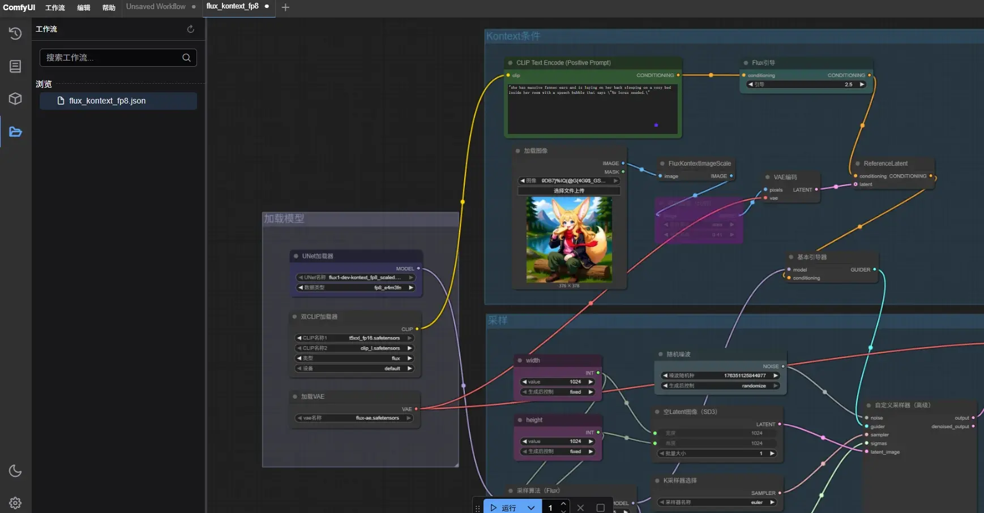Increase the Flux guidance value arrow
This screenshot has height=513, width=984.
coord(862,84)
